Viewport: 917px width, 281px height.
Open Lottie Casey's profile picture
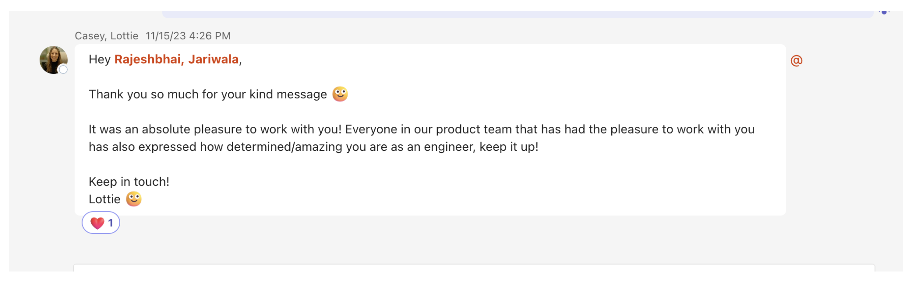click(54, 59)
